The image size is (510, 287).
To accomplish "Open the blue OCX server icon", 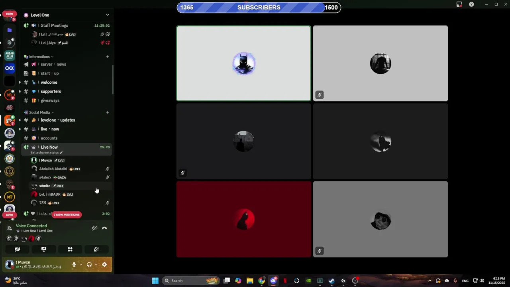I will click(10, 68).
